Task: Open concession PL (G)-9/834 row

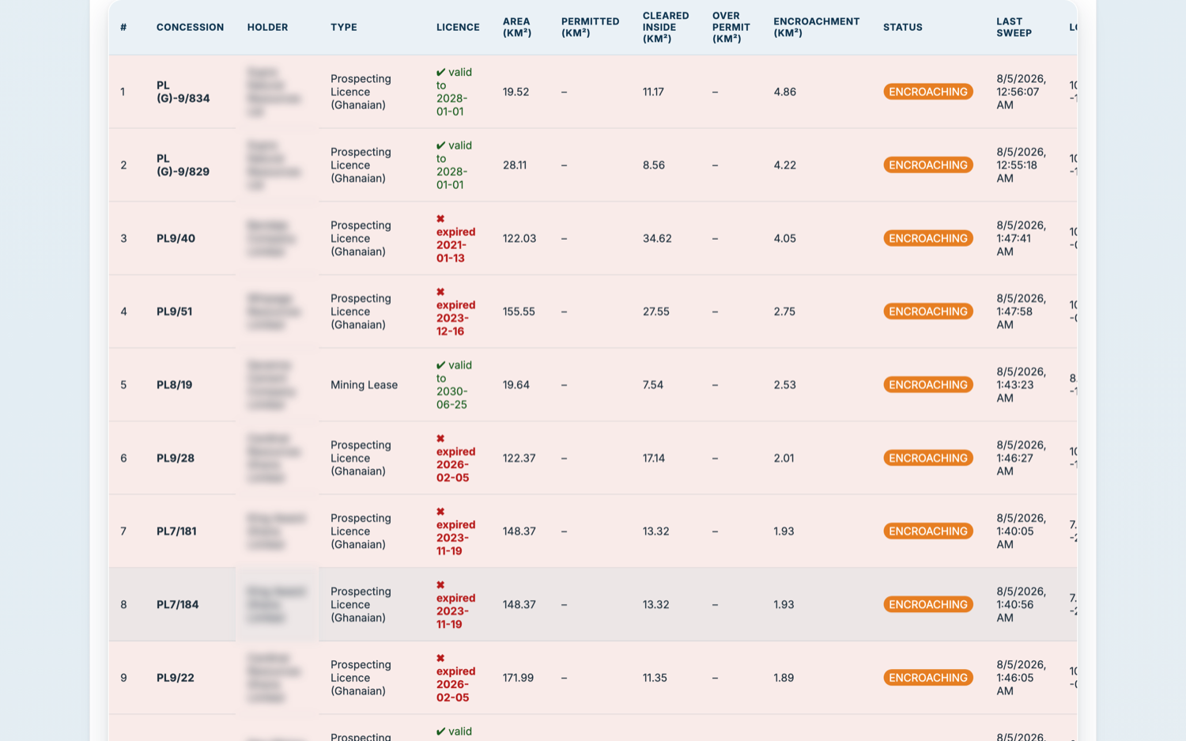Action: coord(592,92)
